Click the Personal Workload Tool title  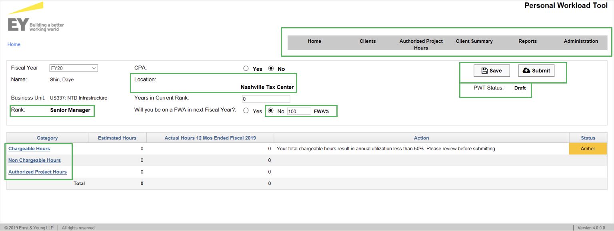[566, 6]
